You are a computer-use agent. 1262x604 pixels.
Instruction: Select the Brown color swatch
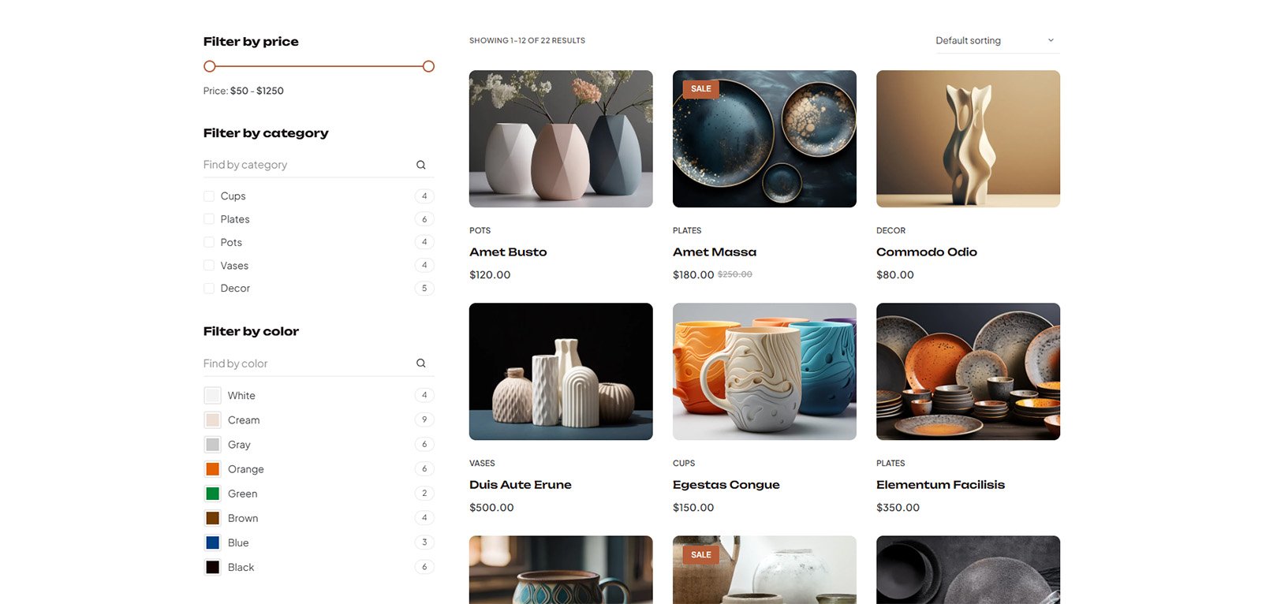212,518
